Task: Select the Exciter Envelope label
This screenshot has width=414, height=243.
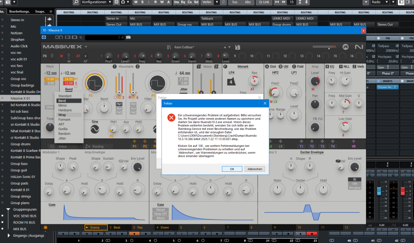Action: coord(312,152)
